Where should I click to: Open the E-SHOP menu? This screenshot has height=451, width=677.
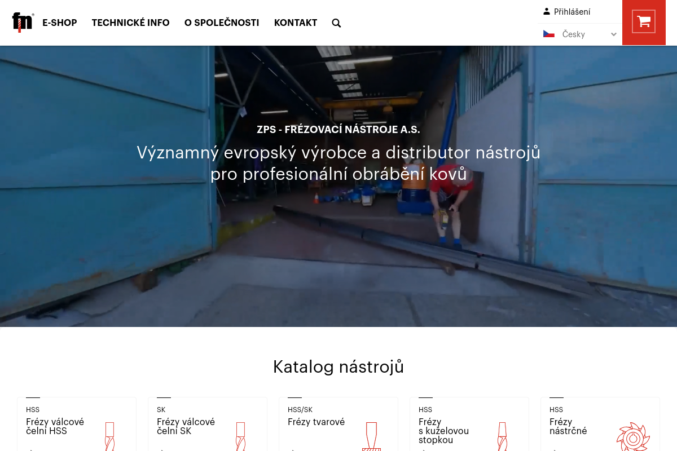click(x=60, y=23)
